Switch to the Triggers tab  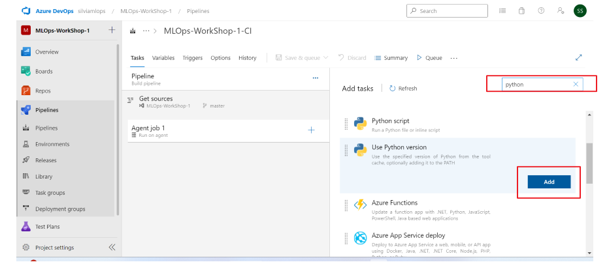tap(192, 58)
